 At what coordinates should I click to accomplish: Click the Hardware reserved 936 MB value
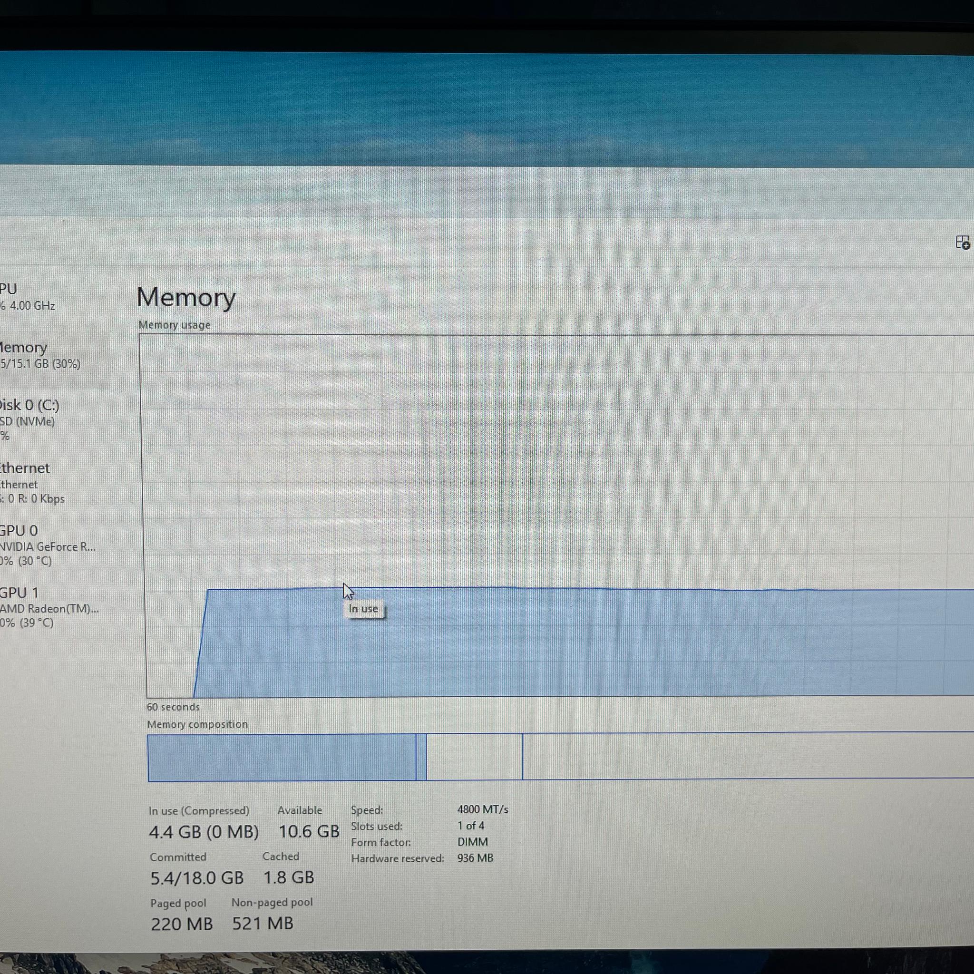click(x=475, y=857)
